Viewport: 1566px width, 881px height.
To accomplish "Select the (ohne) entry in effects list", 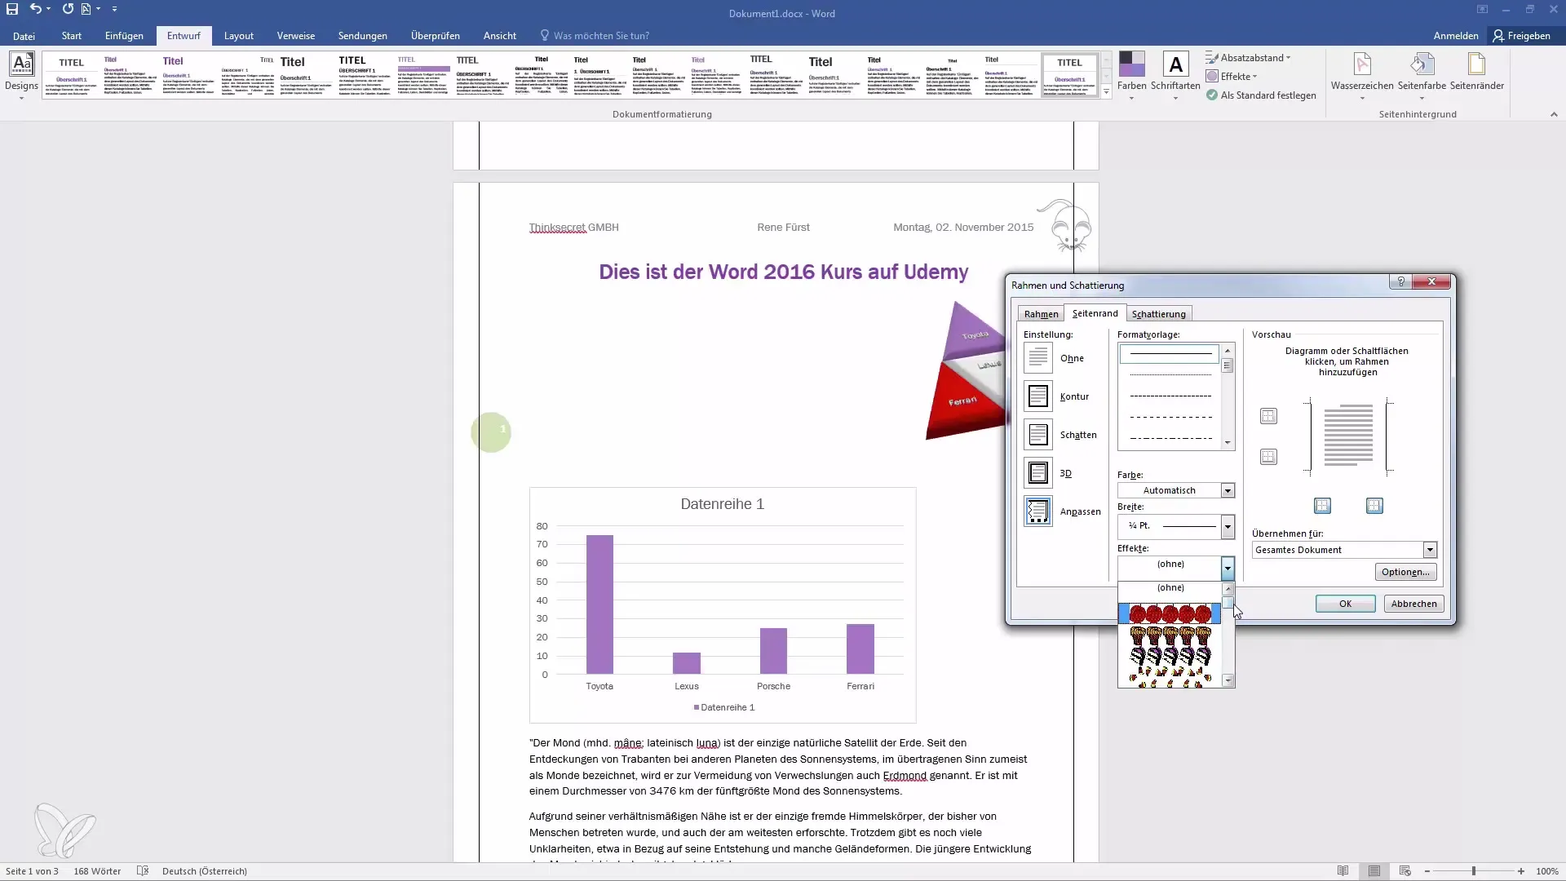I will click(x=1170, y=588).
